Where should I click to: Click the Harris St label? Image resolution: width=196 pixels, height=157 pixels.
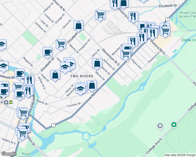(106, 70)
